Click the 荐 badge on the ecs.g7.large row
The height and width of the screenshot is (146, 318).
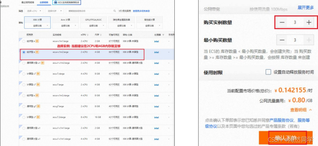pyautogui.click(x=38, y=106)
